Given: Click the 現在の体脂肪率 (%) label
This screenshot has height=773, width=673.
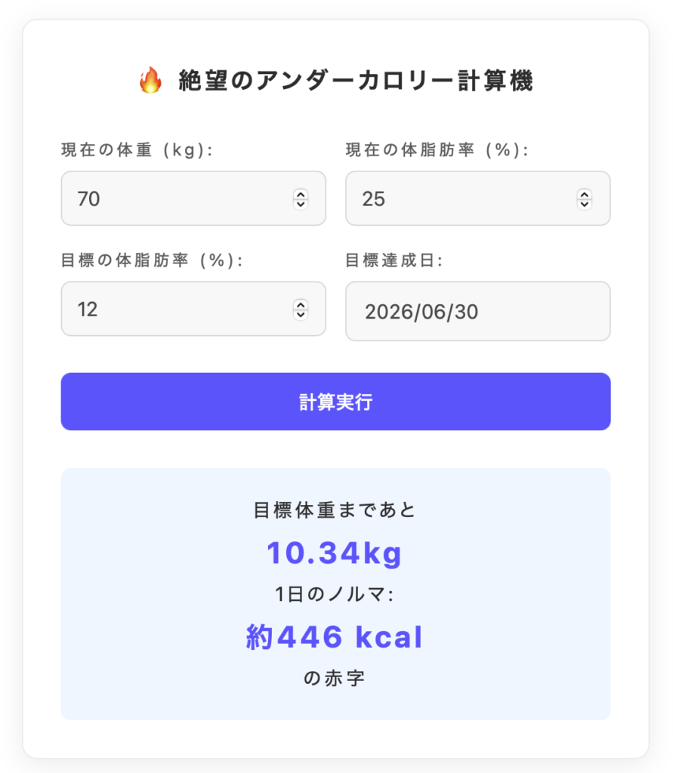Looking at the screenshot, I should pyautogui.click(x=437, y=150).
